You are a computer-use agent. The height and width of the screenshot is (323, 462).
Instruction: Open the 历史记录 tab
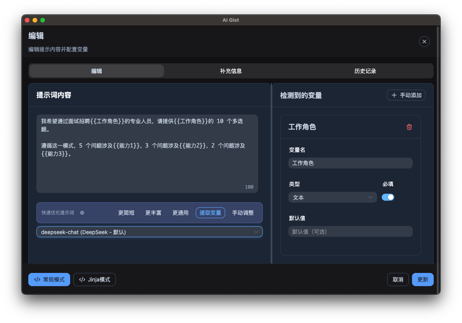tap(365, 71)
